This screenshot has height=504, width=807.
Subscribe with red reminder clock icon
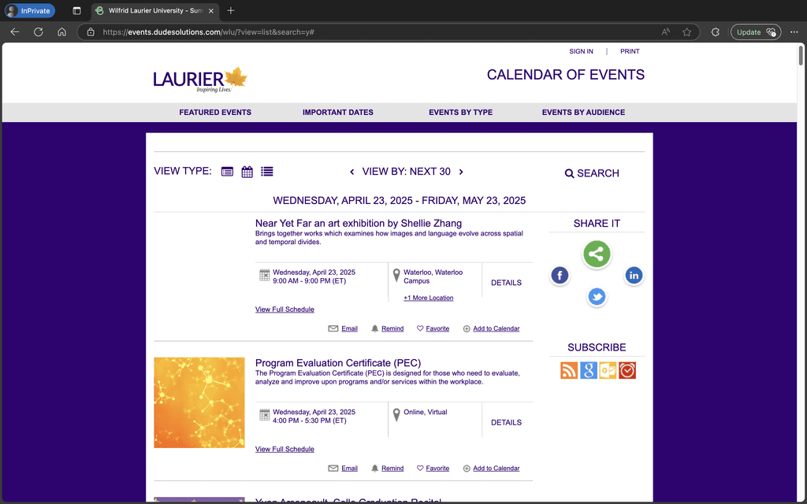coord(627,370)
